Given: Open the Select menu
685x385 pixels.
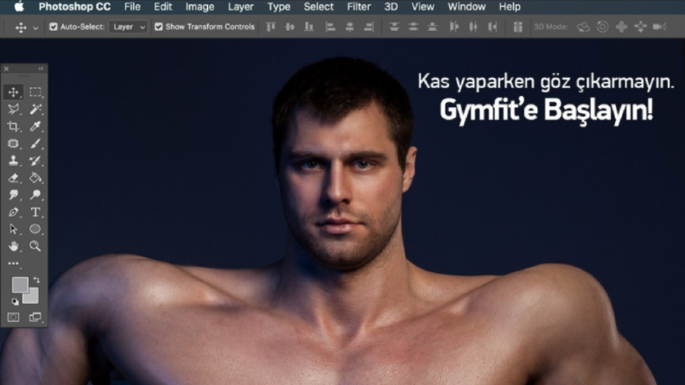Looking at the screenshot, I should [319, 7].
